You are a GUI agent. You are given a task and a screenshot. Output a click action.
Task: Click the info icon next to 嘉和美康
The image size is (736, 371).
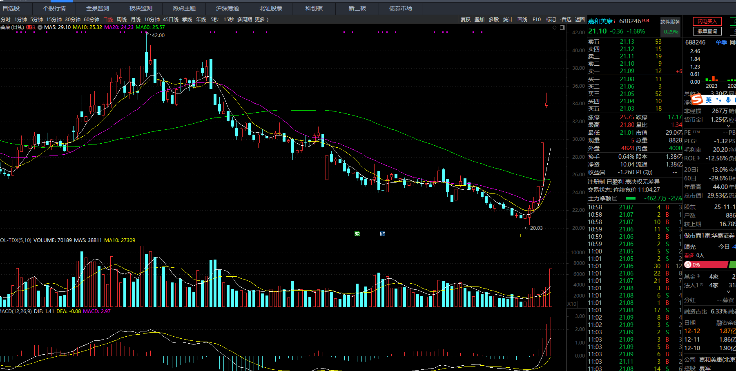tap(615, 21)
